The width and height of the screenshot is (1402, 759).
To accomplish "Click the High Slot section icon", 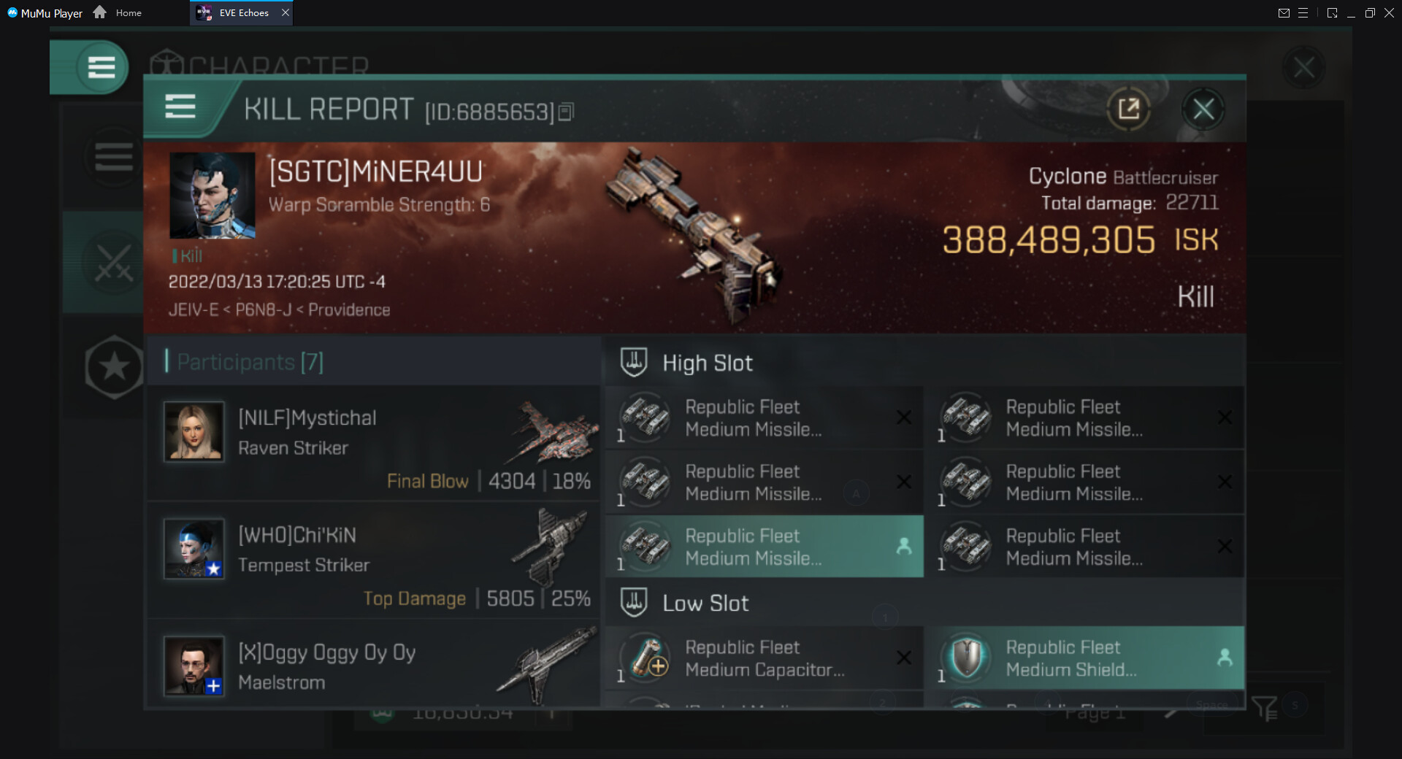I will (x=633, y=363).
